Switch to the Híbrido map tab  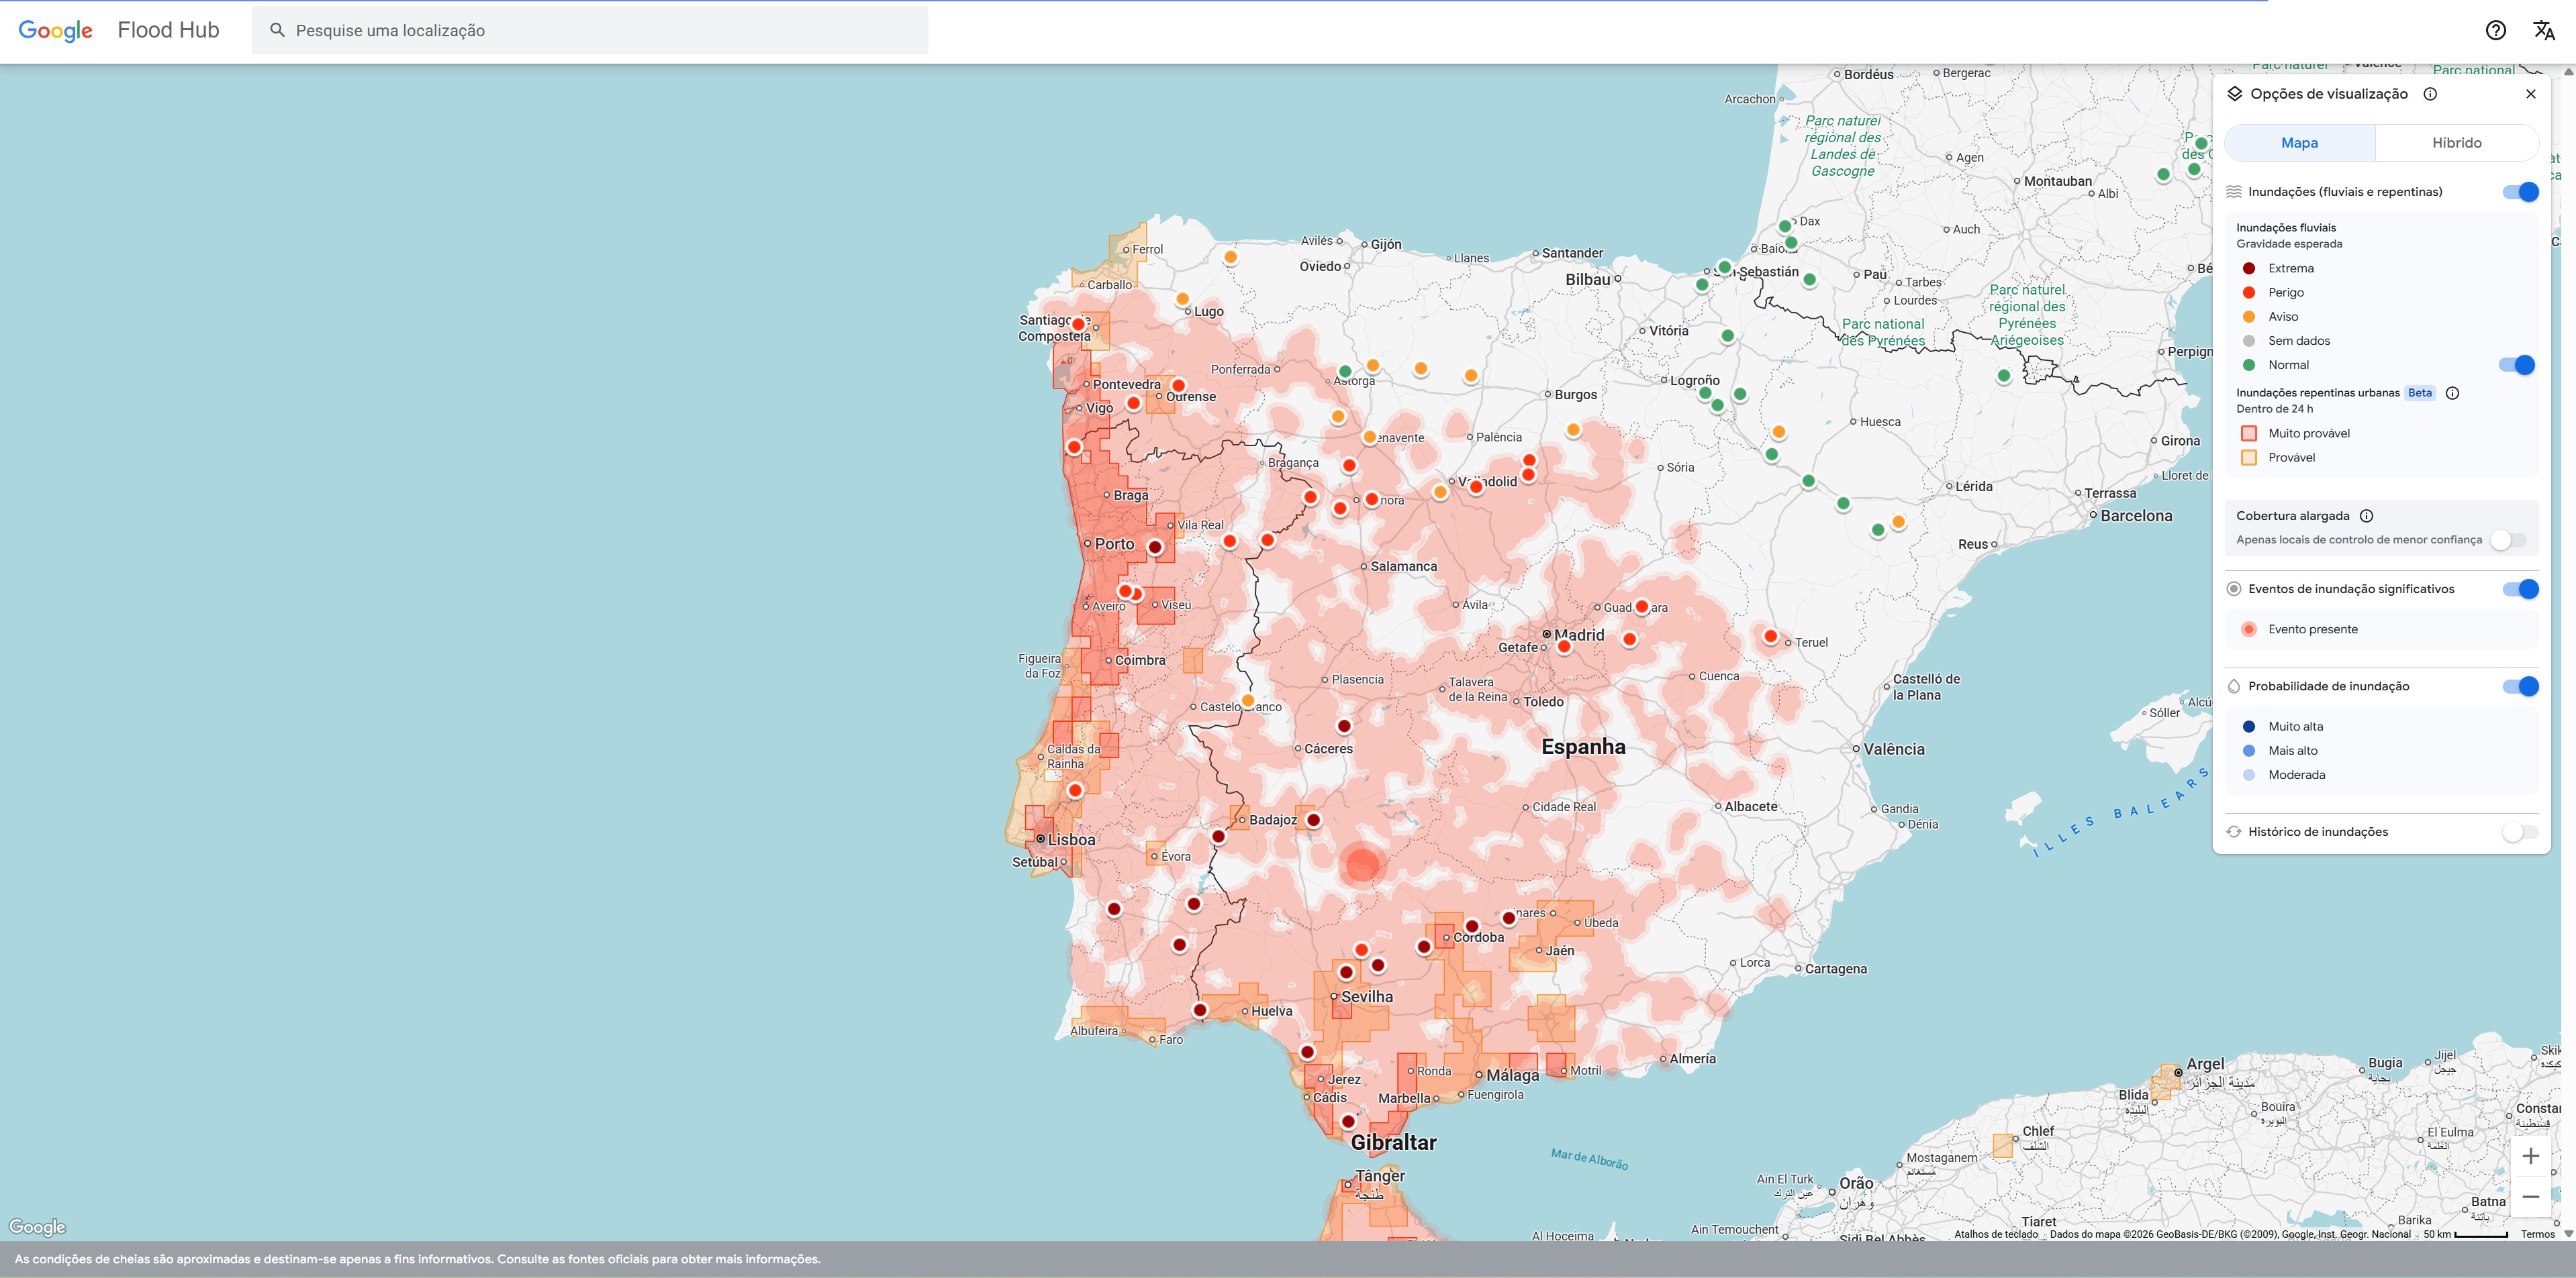point(2456,143)
